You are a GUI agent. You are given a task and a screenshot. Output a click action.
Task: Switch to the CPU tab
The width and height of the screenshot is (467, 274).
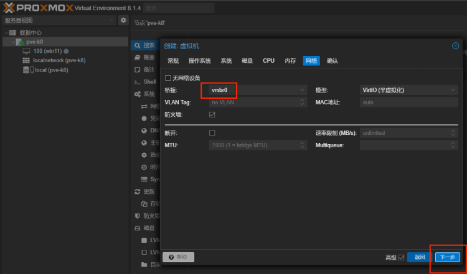click(268, 61)
